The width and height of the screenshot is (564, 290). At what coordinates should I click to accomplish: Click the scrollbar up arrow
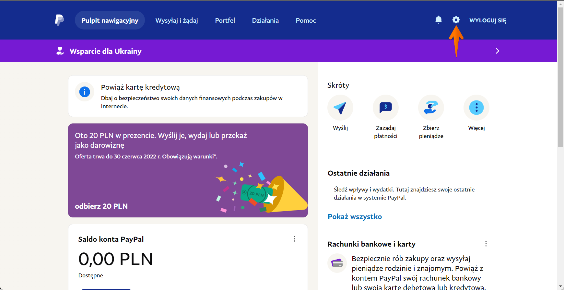560,4
